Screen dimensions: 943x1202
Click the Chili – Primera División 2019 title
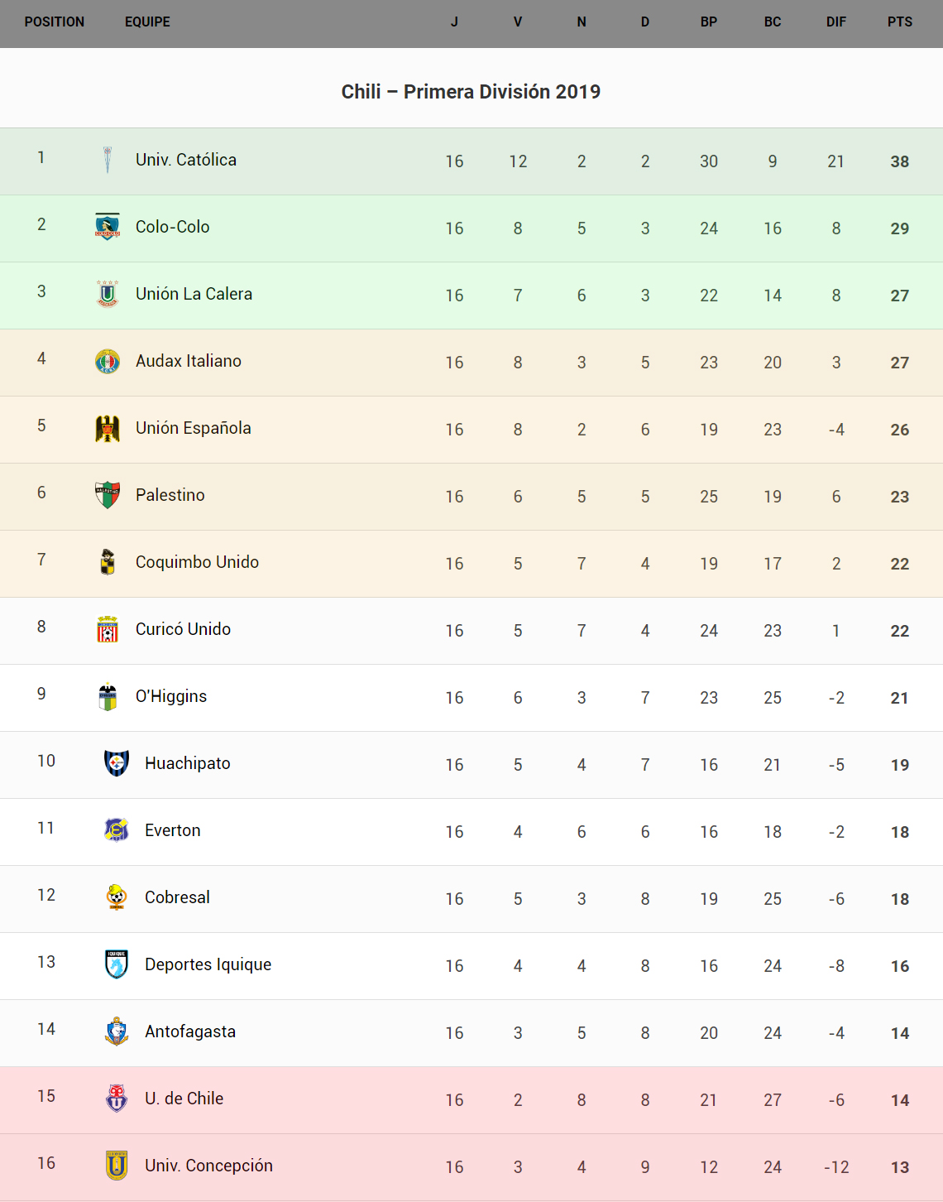tap(471, 92)
